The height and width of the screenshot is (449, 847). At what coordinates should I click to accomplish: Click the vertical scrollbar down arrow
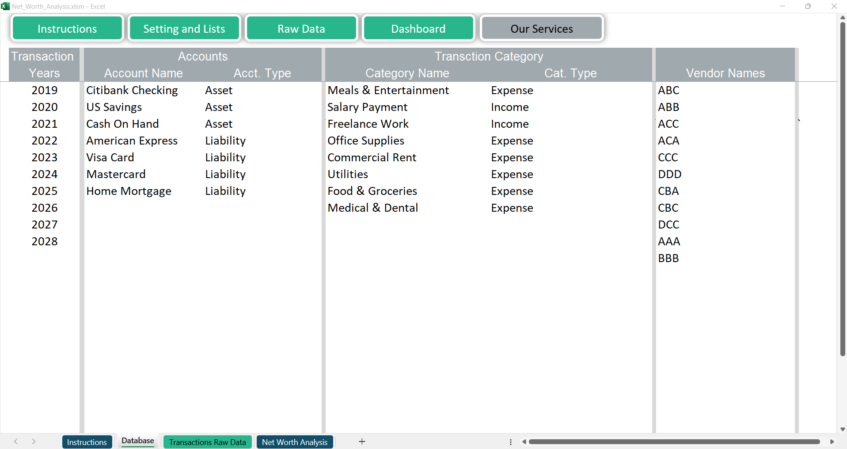[x=843, y=429]
